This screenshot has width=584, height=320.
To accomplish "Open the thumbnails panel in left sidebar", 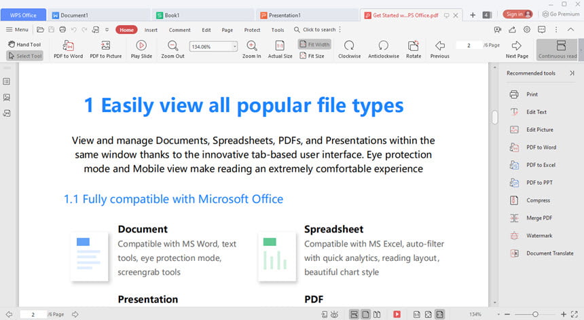I will coord(7,97).
